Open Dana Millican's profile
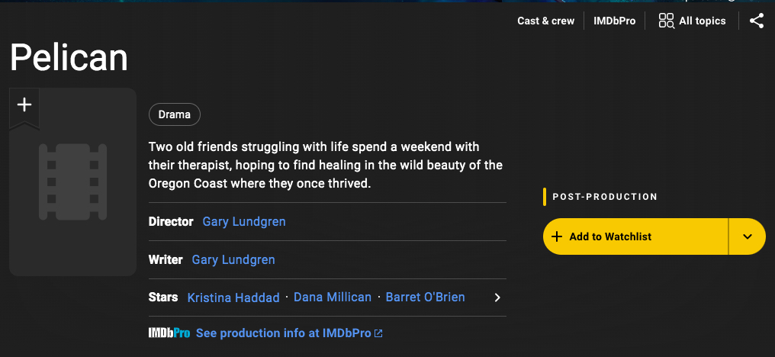Viewport: 775px width, 357px height. [x=333, y=297]
